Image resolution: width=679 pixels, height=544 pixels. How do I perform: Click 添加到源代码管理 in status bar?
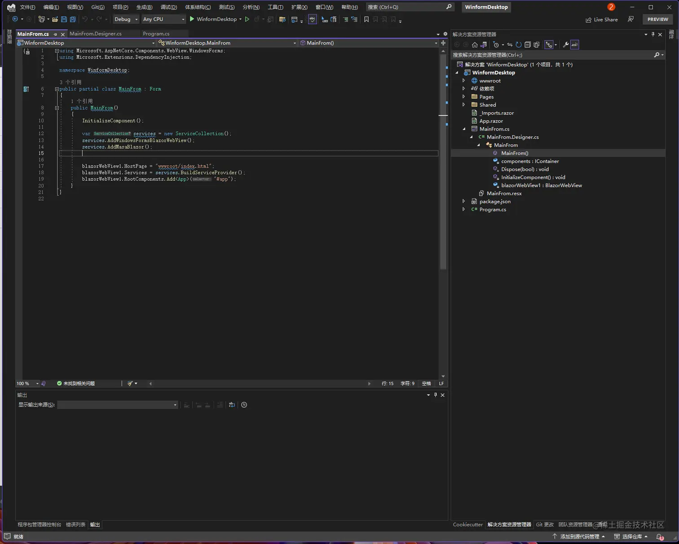click(x=578, y=536)
